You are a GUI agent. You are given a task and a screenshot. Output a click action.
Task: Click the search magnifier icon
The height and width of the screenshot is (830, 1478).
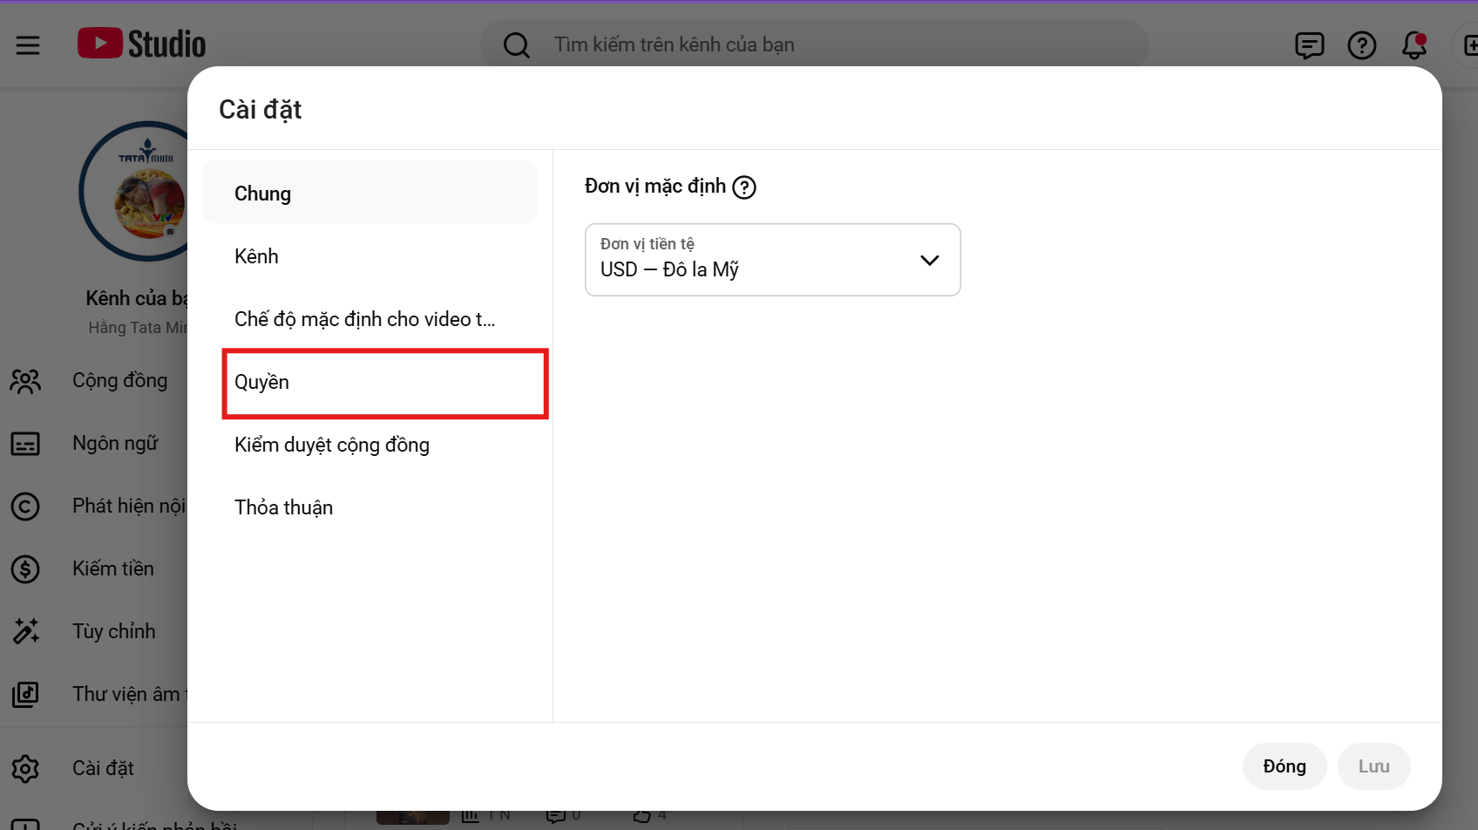(x=517, y=44)
